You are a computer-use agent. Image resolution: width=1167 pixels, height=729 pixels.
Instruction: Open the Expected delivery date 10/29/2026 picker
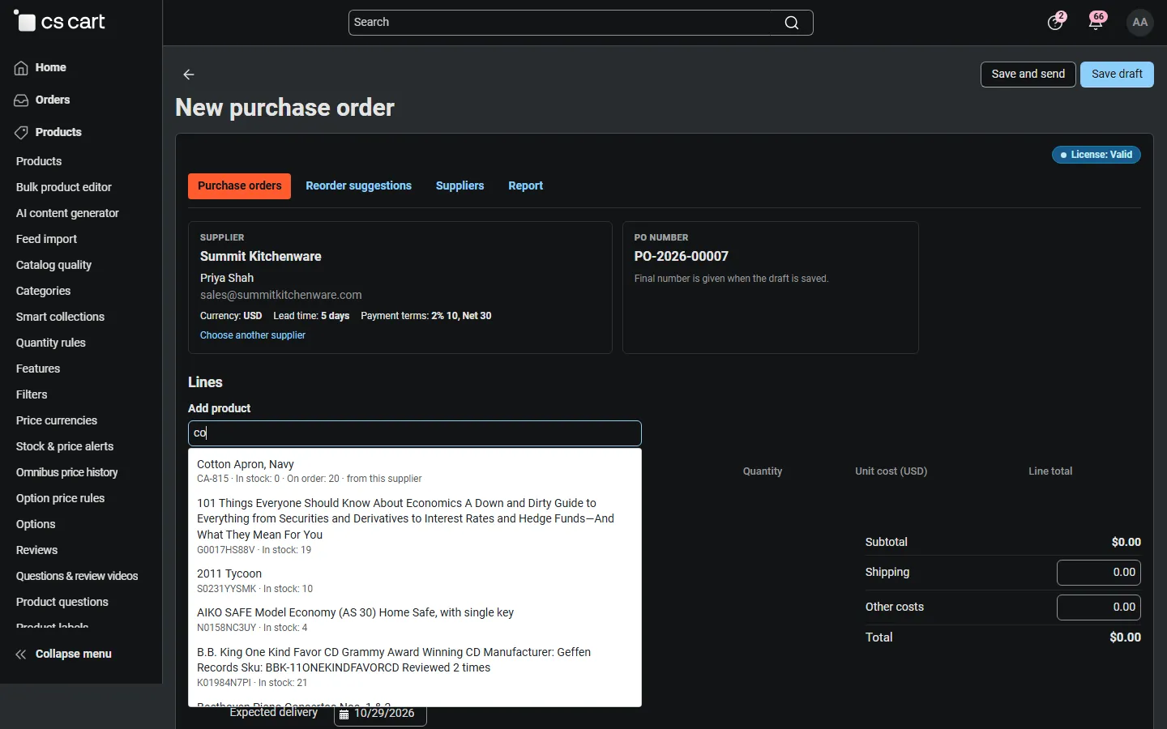[x=380, y=714]
